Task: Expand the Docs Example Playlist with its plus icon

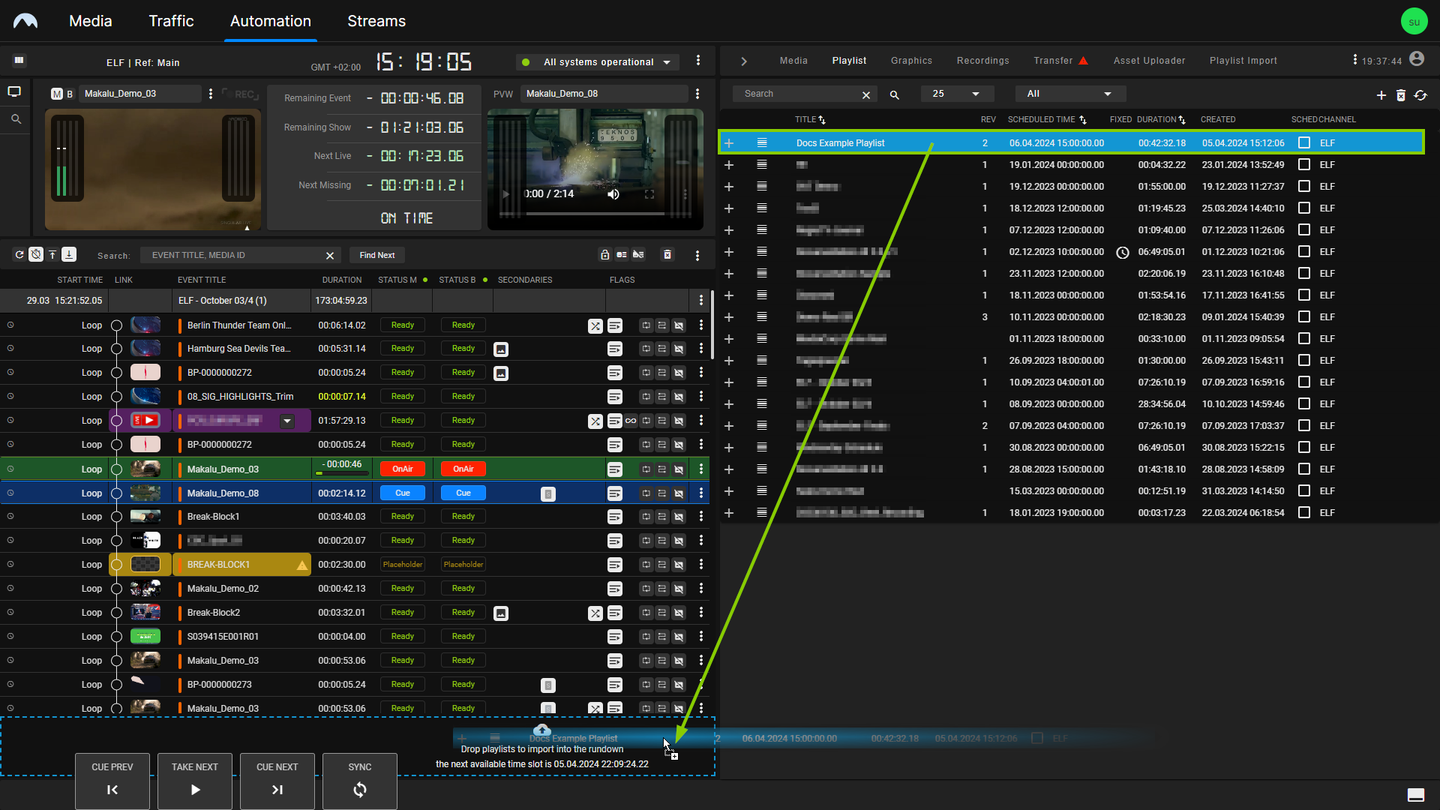Action: click(x=729, y=142)
